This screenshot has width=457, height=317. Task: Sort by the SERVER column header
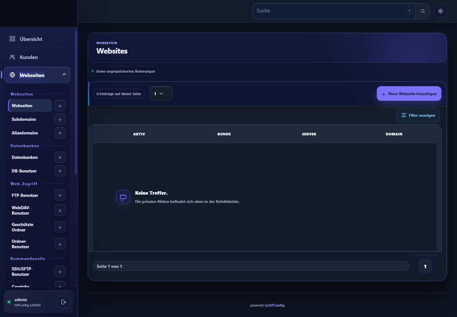click(309, 134)
